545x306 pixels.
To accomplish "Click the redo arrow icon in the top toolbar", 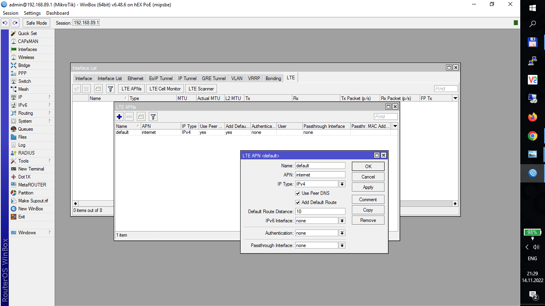I will click(x=15, y=23).
